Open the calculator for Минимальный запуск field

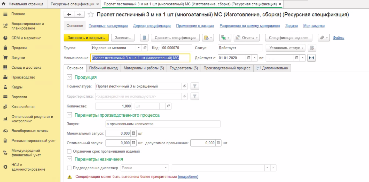pyautogui.click(x=134, y=133)
